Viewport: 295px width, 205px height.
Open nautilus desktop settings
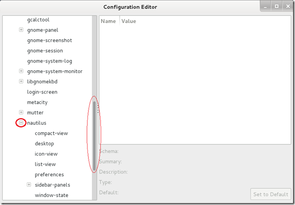point(44,143)
